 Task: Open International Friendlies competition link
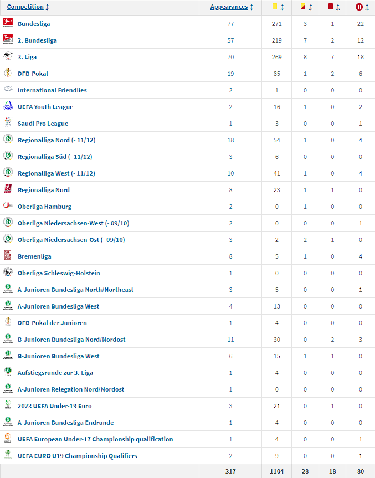point(52,90)
